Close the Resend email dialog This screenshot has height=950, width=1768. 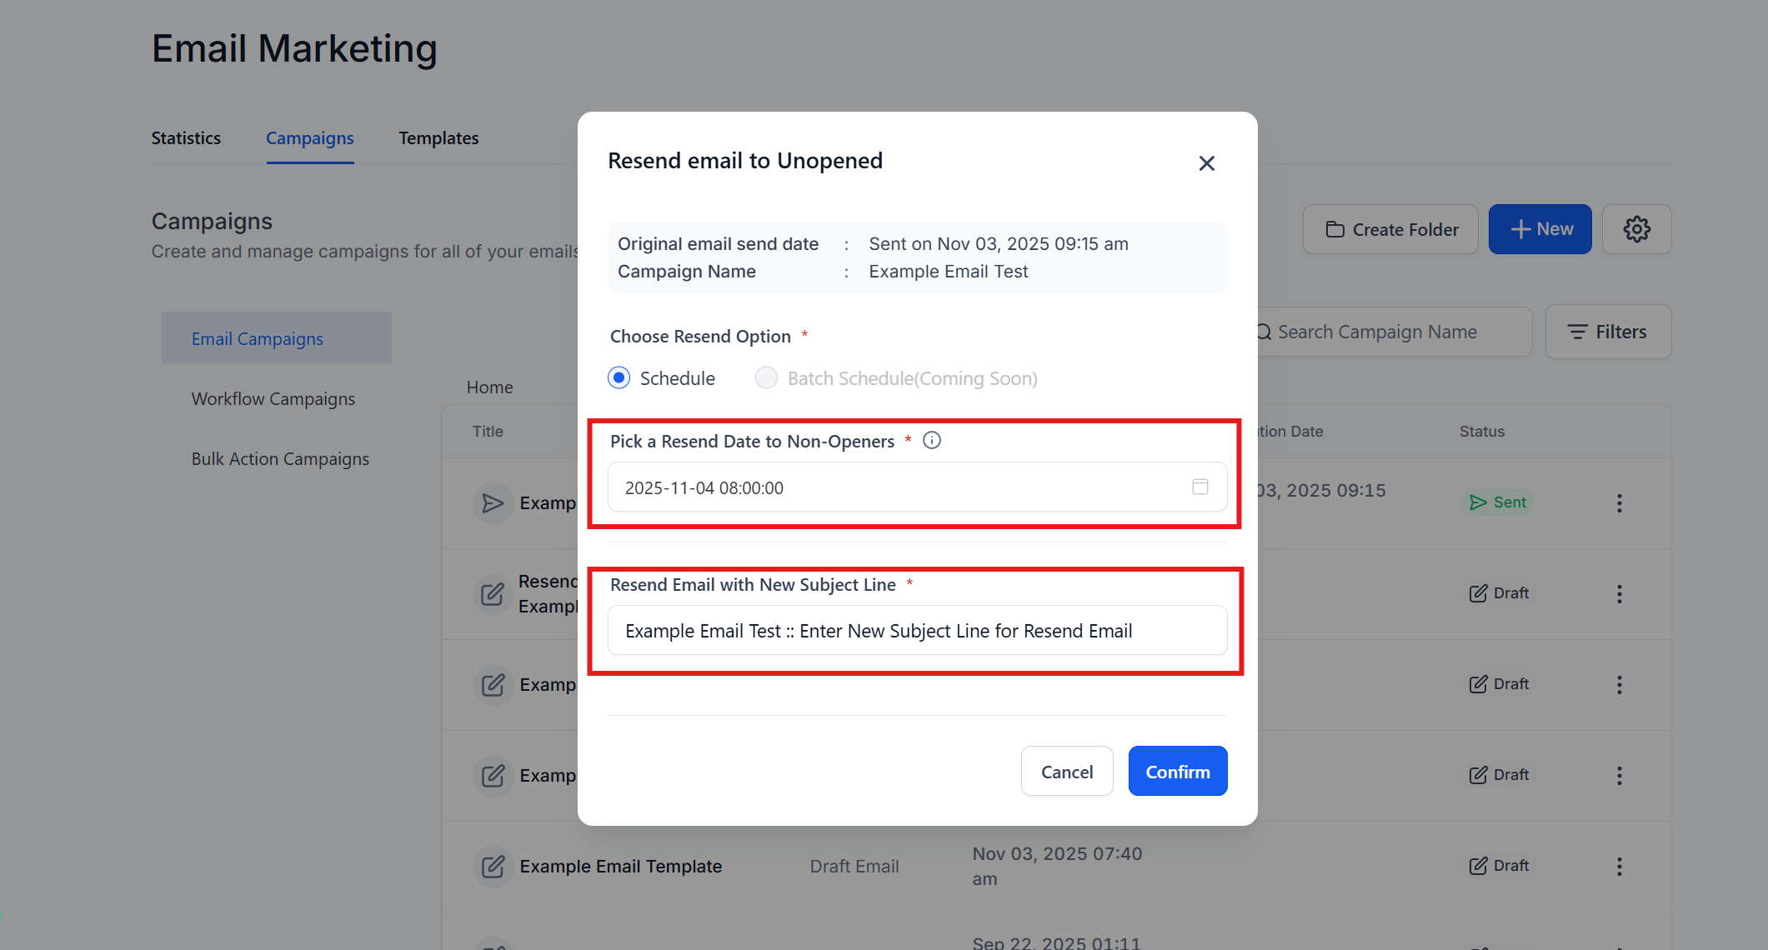coord(1206,163)
